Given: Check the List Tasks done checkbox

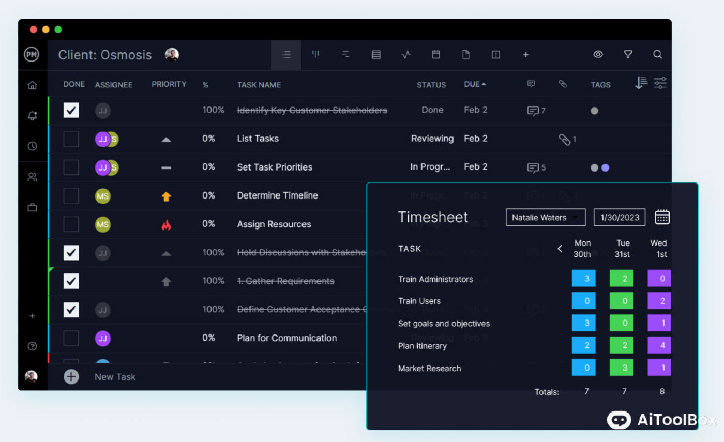Looking at the screenshot, I should (71, 139).
